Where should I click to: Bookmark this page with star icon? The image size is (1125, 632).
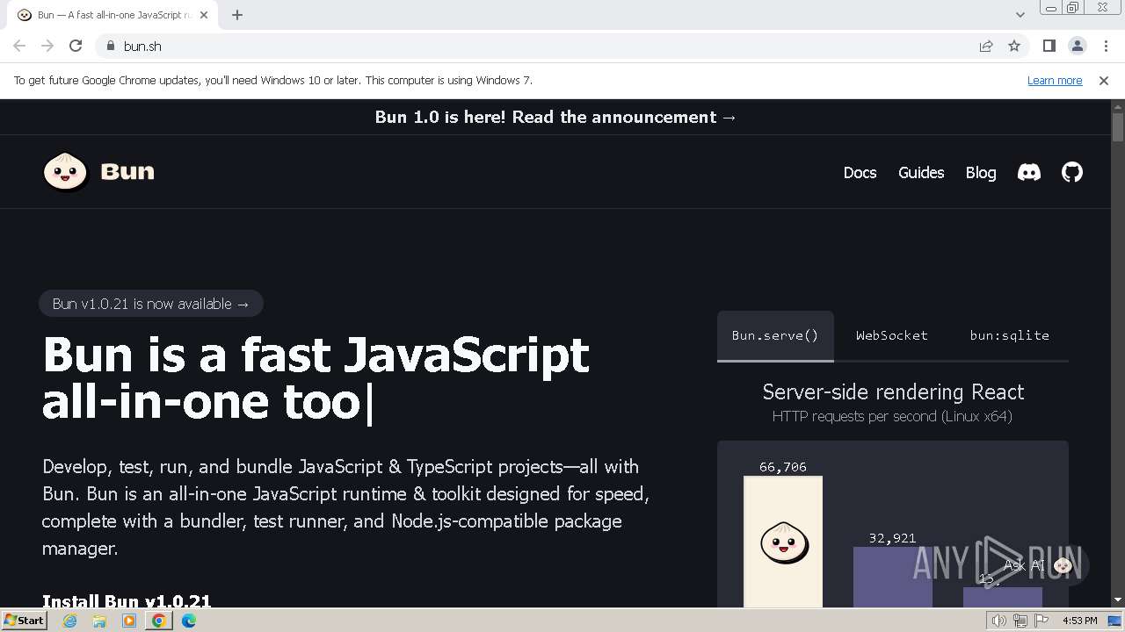[x=1014, y=46]
